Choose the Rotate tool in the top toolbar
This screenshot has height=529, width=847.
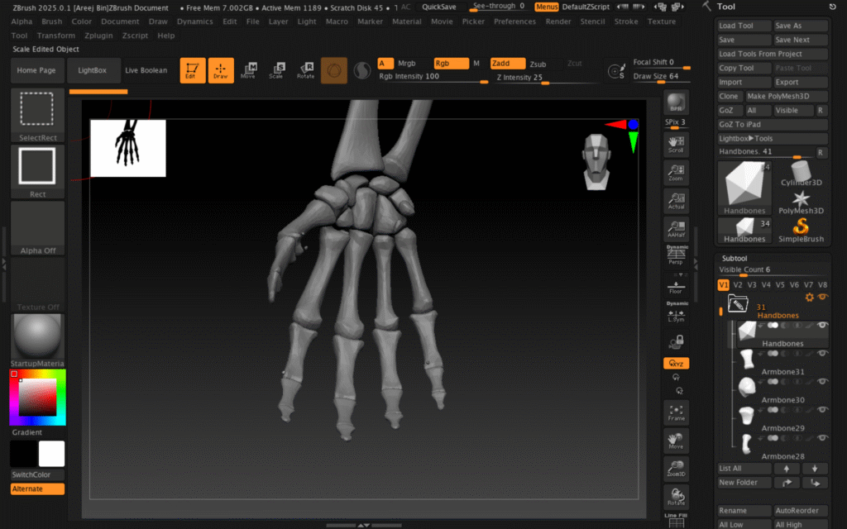(305, 71)
